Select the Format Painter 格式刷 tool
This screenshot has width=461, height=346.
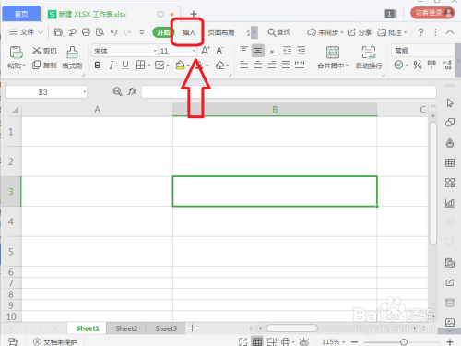point(72,57)
